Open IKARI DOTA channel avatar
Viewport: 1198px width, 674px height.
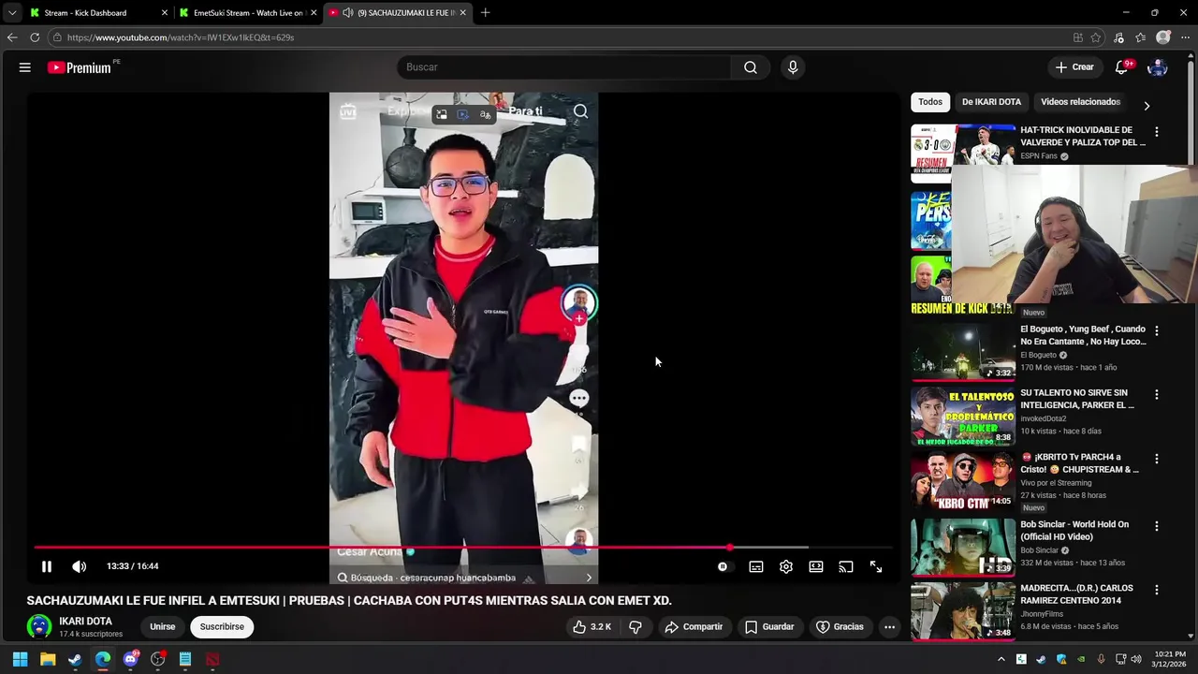tap(39, 626)
